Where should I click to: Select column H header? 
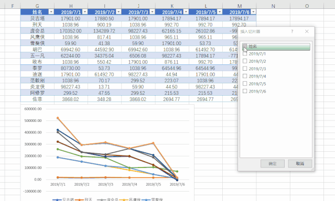pyautogui.click(x=71, y=6)
